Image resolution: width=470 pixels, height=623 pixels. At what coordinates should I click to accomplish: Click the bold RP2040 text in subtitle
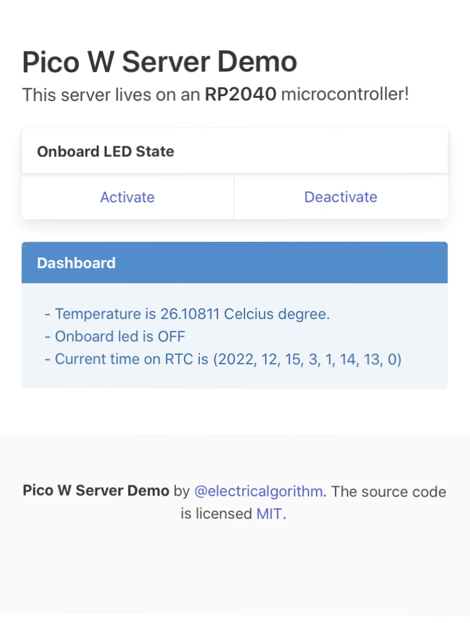[240, 95]
